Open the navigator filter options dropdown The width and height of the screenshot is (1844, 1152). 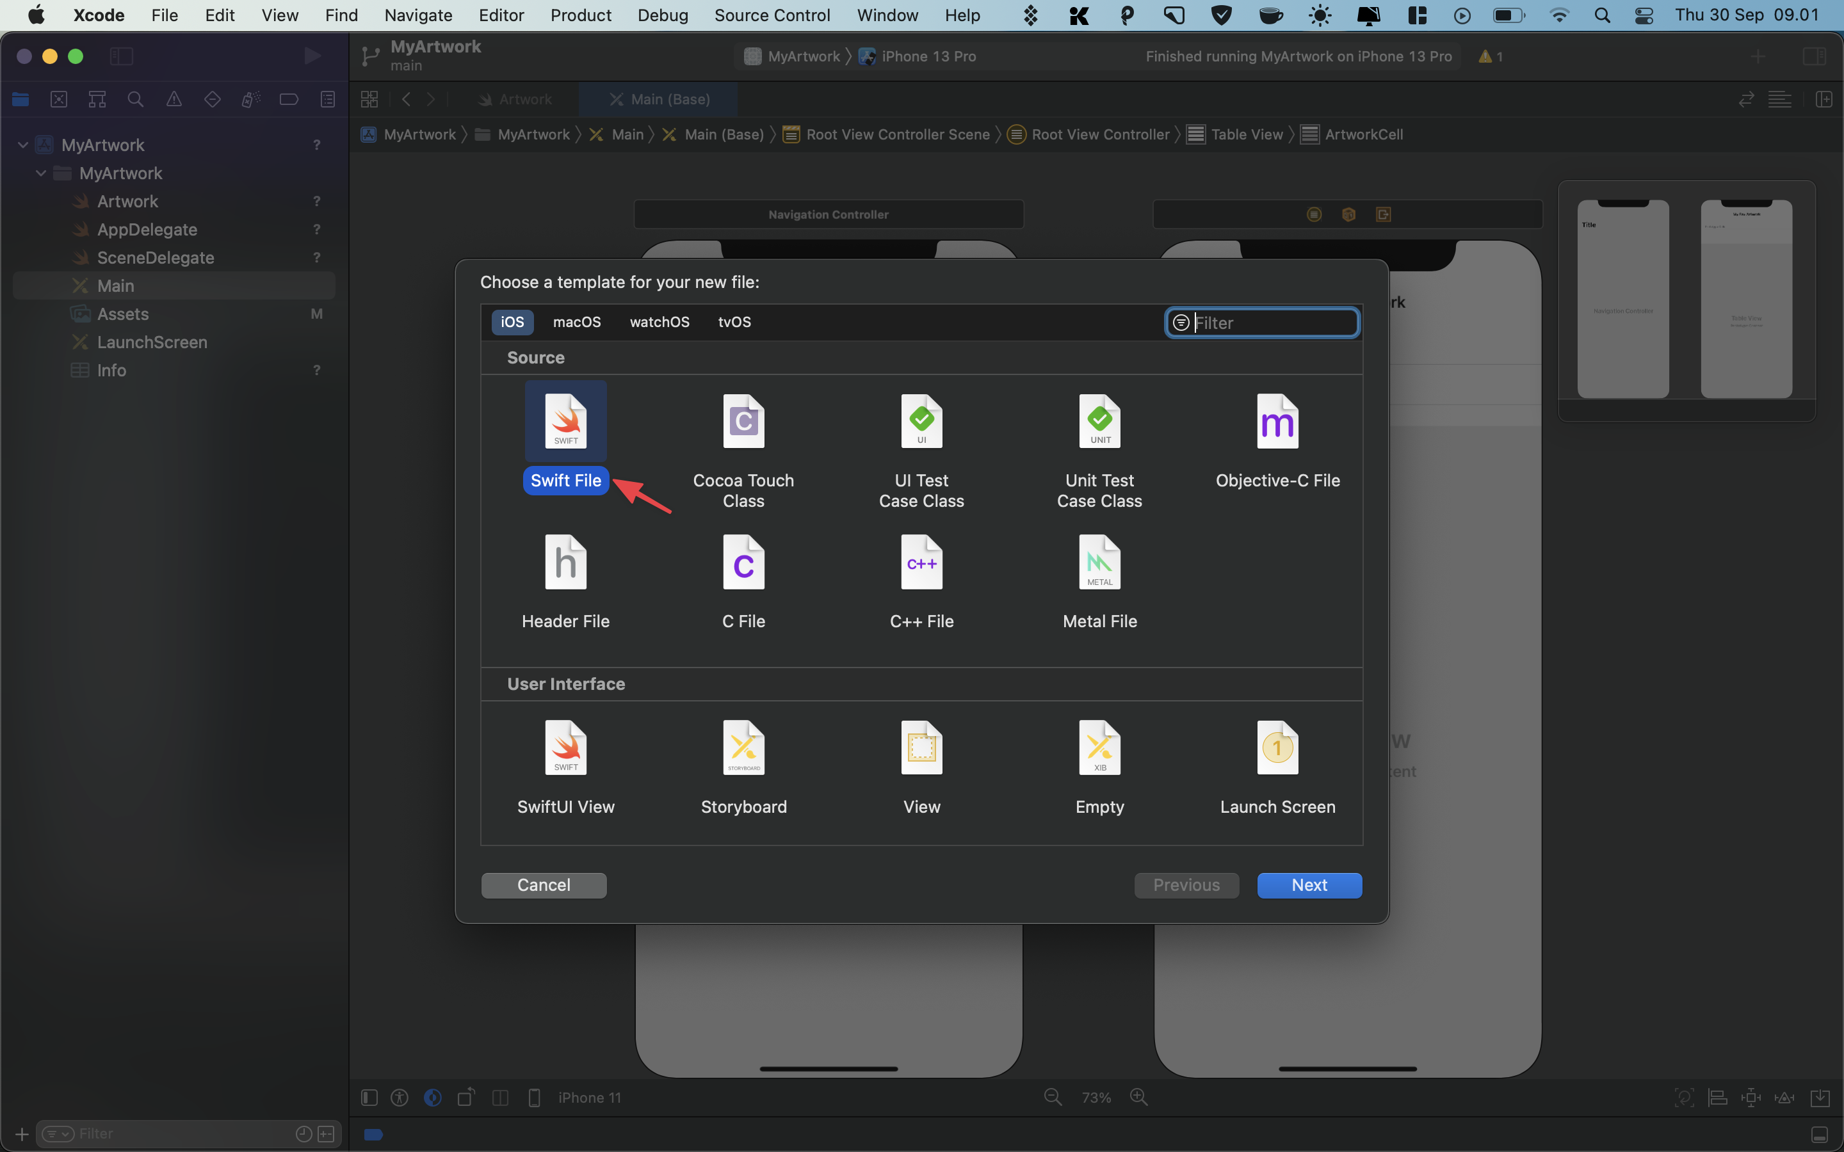pos(59,1133)
